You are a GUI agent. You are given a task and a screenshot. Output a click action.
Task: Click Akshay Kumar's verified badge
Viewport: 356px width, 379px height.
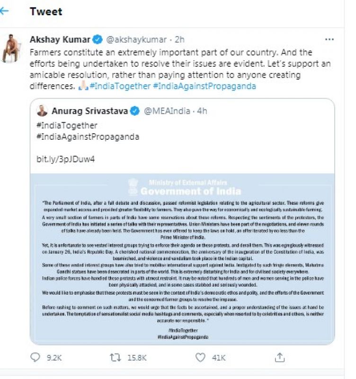pos(97,39)
